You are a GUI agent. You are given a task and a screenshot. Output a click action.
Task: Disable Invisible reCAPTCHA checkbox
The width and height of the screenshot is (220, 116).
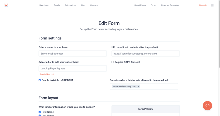39,80
